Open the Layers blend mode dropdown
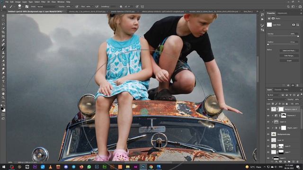Viewport: 303px width, 170px height. (276, 100)
